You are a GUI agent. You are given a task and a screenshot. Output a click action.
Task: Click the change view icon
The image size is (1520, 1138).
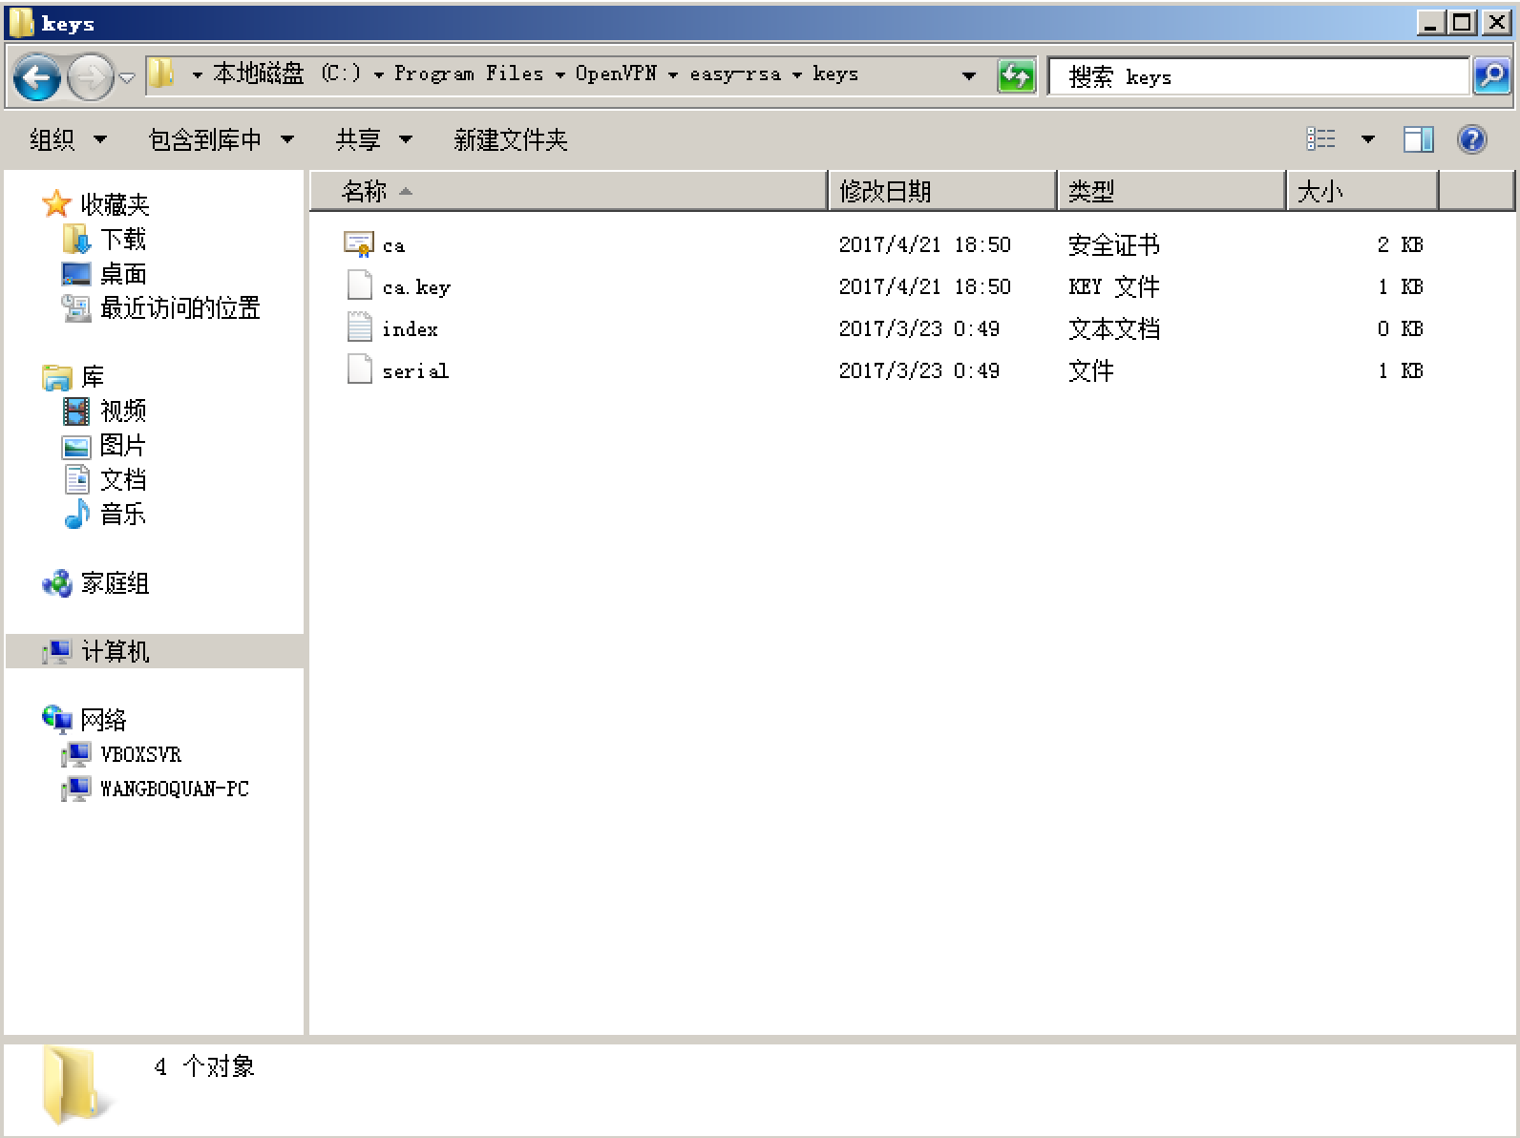(1320, 140)
